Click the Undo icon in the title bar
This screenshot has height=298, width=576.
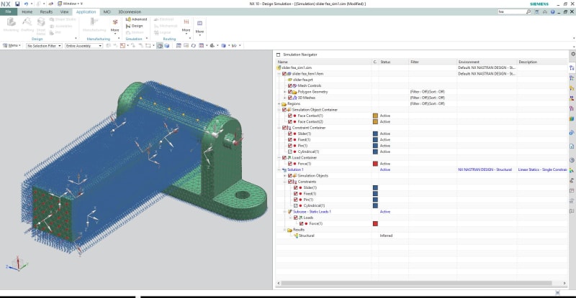[x=26, y=4]
